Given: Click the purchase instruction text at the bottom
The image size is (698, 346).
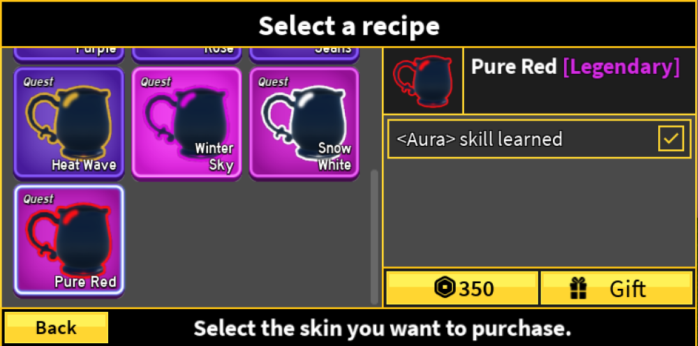Looking at the screenshot, I should pos(383,328).
